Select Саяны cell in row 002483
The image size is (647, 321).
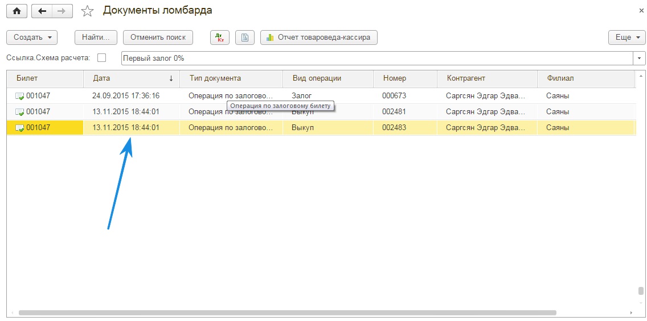[585, 128]
